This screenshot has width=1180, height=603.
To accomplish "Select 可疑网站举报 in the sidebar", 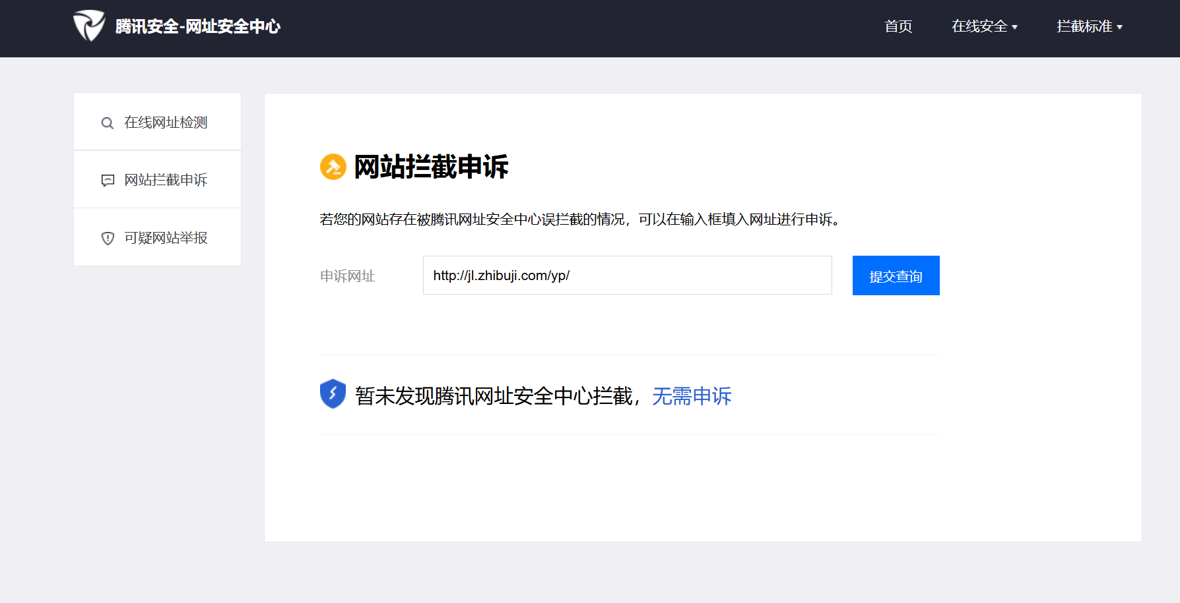I will coord(157,237).
